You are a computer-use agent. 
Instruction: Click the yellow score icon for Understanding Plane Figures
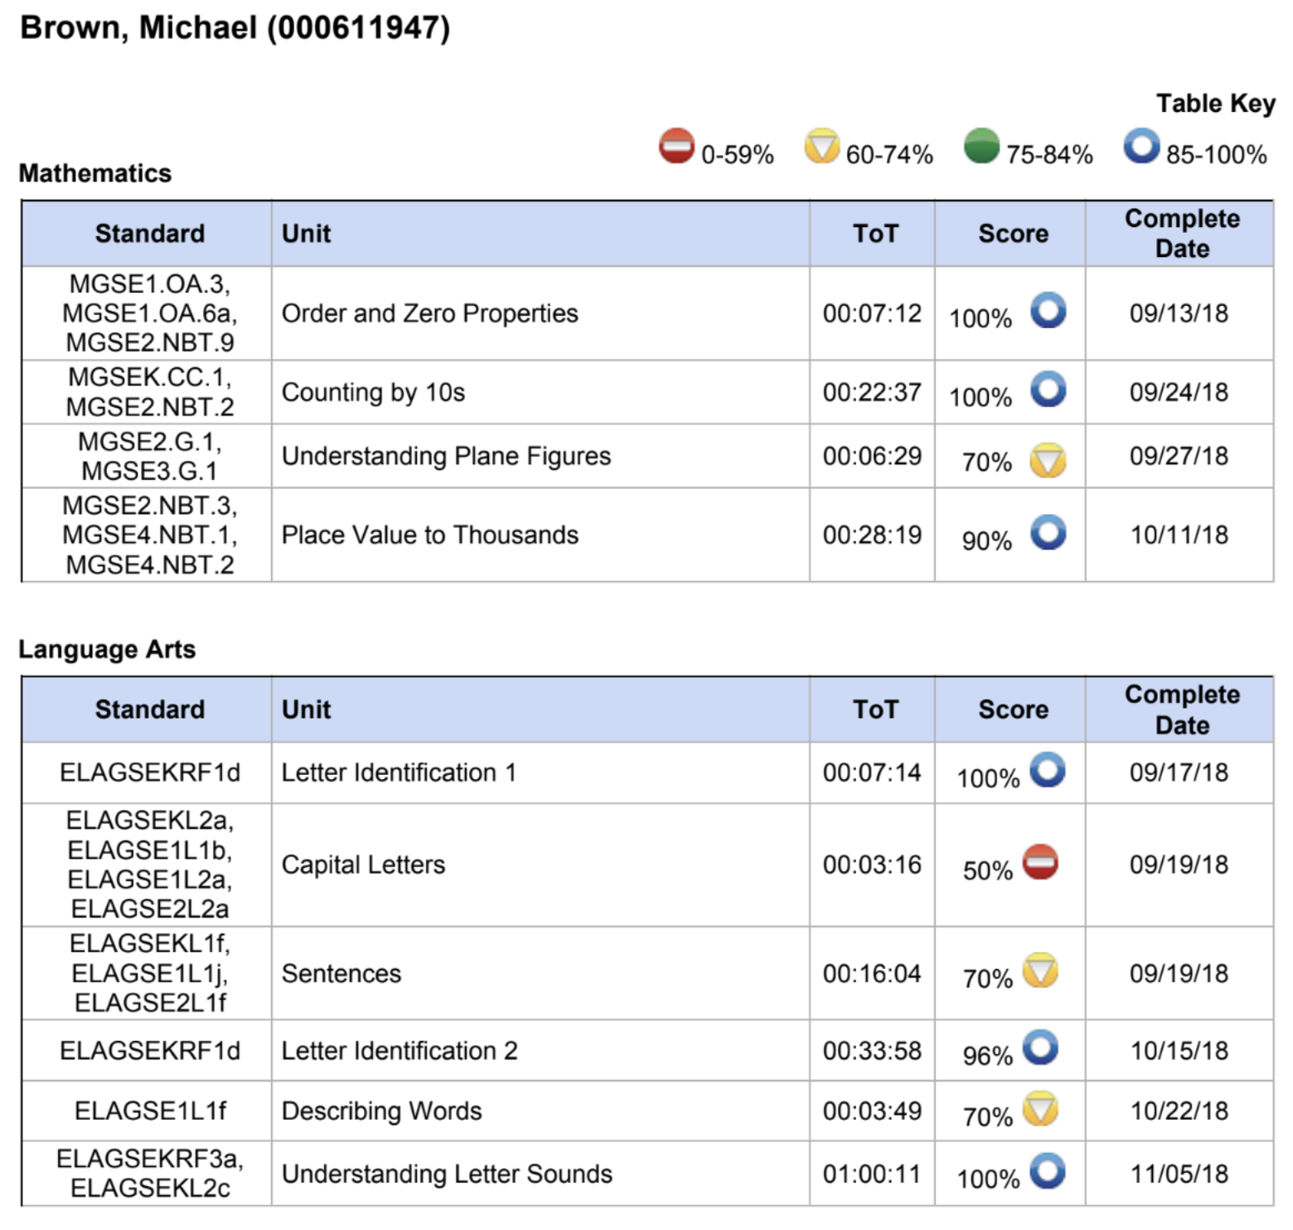1048,460
